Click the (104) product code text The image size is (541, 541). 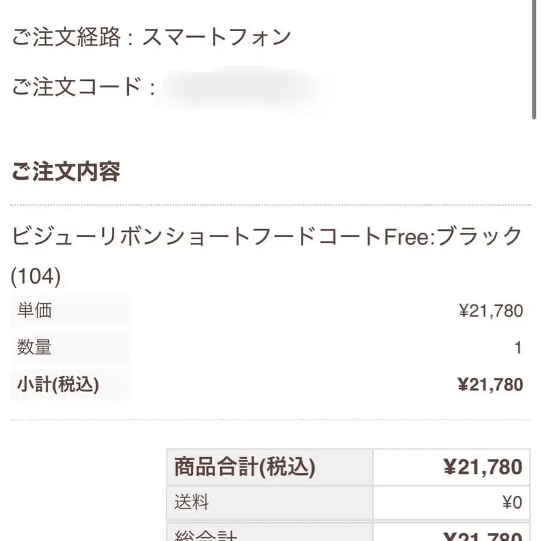pos(35,277)
